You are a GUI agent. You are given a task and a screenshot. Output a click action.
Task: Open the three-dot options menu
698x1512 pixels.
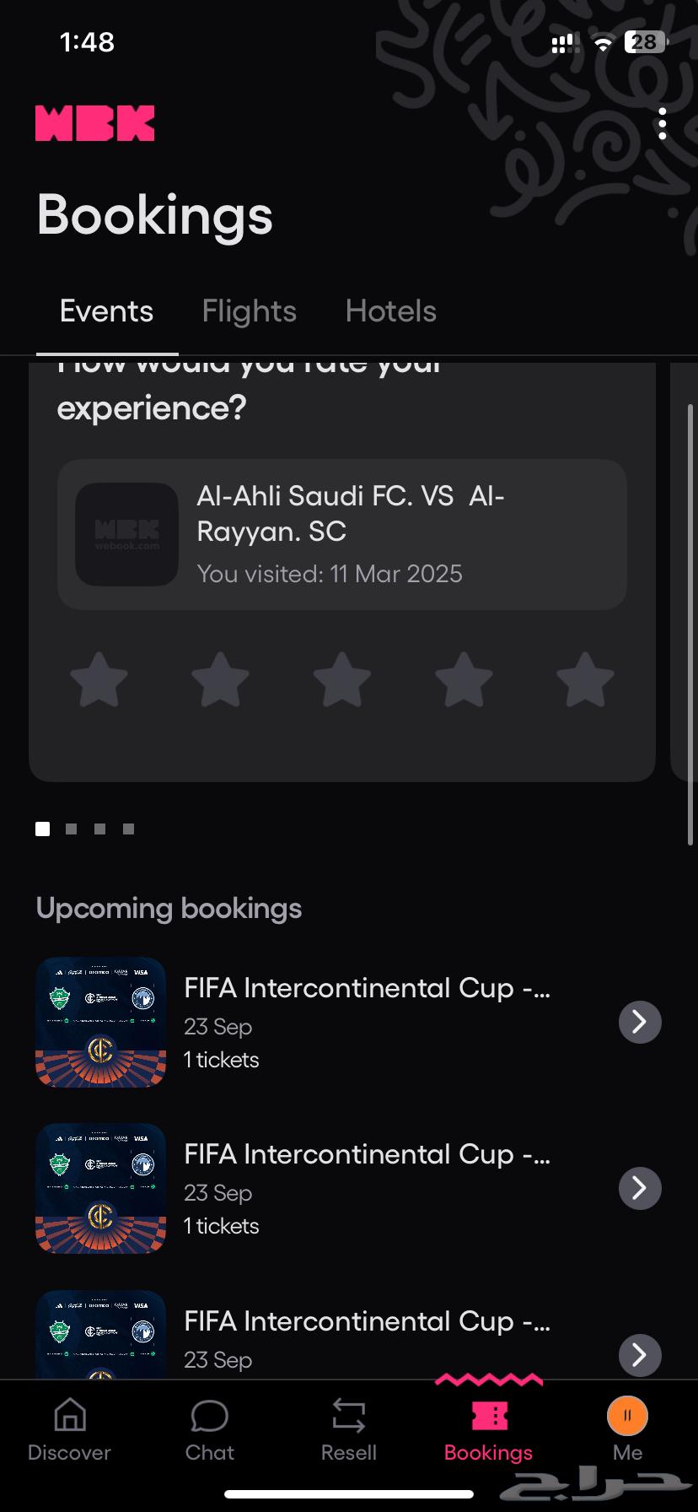tap(663, 124)
